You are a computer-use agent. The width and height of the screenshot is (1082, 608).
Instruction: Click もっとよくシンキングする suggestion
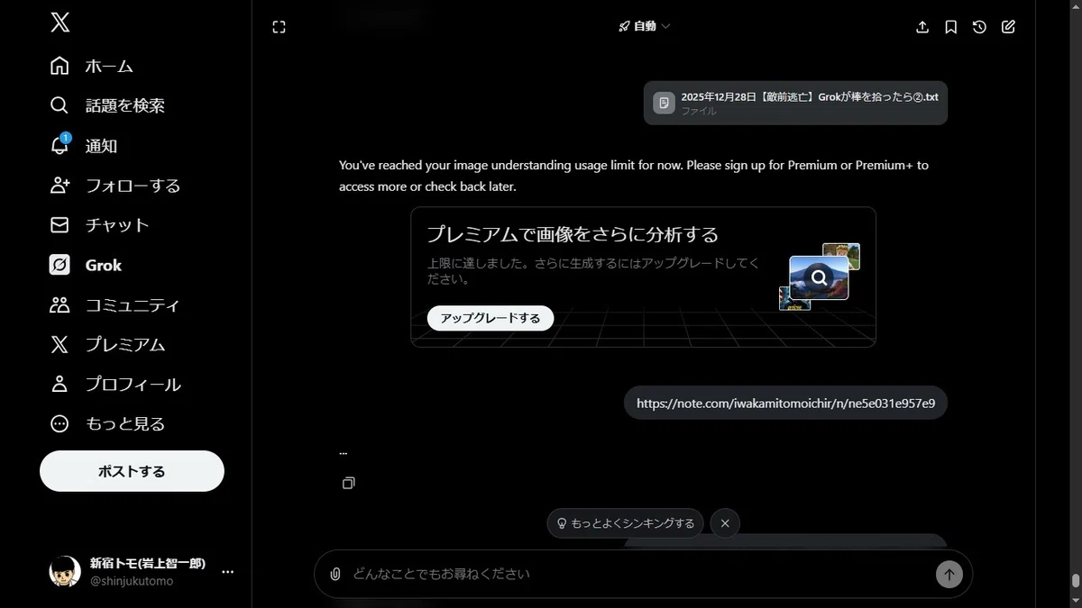[626, 523]
